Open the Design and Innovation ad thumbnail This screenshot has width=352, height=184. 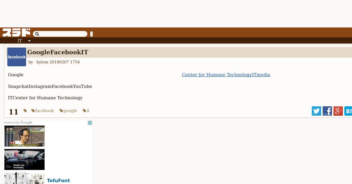24,159
